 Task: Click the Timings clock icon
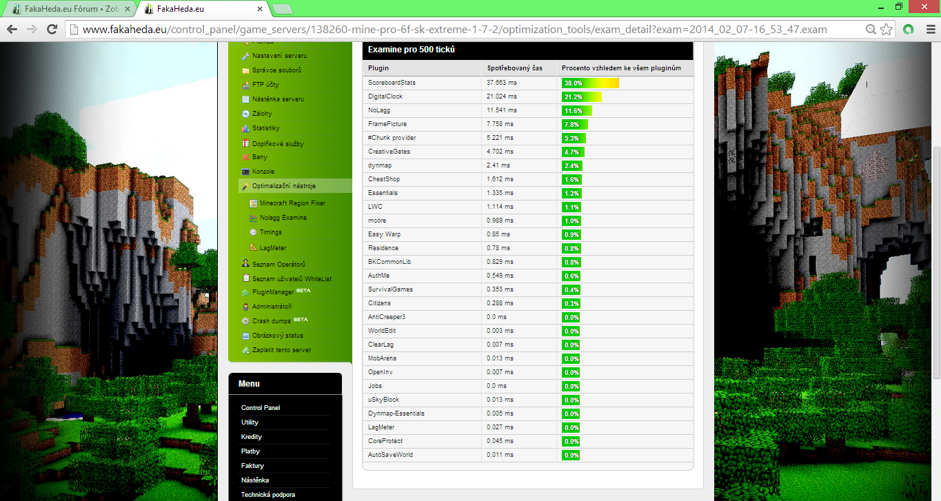(x=253, y=232)
